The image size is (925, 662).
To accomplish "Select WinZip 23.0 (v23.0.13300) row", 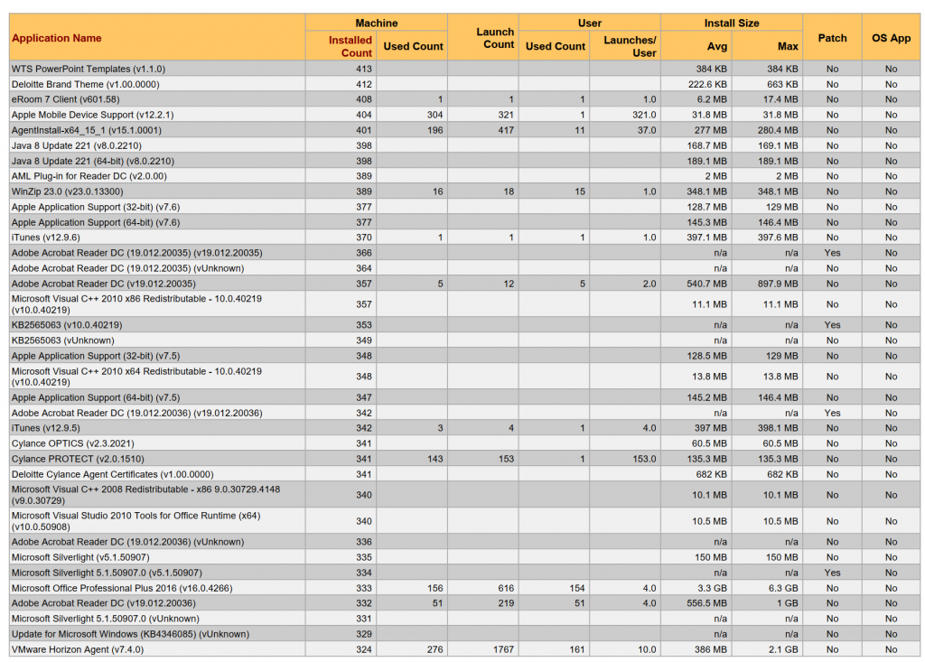I will [464, 191].
